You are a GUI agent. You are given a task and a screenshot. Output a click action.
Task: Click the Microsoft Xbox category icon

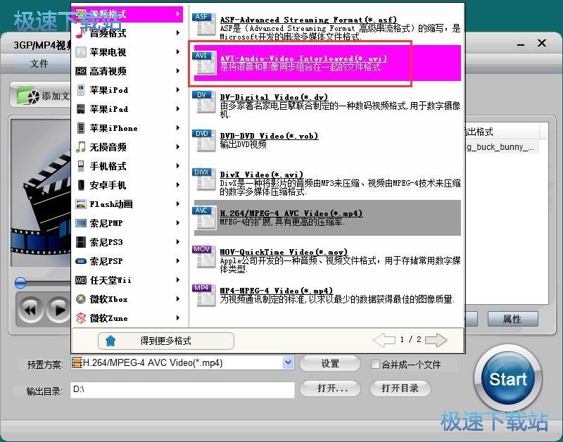pyautogui.click(x=81, y=298)
